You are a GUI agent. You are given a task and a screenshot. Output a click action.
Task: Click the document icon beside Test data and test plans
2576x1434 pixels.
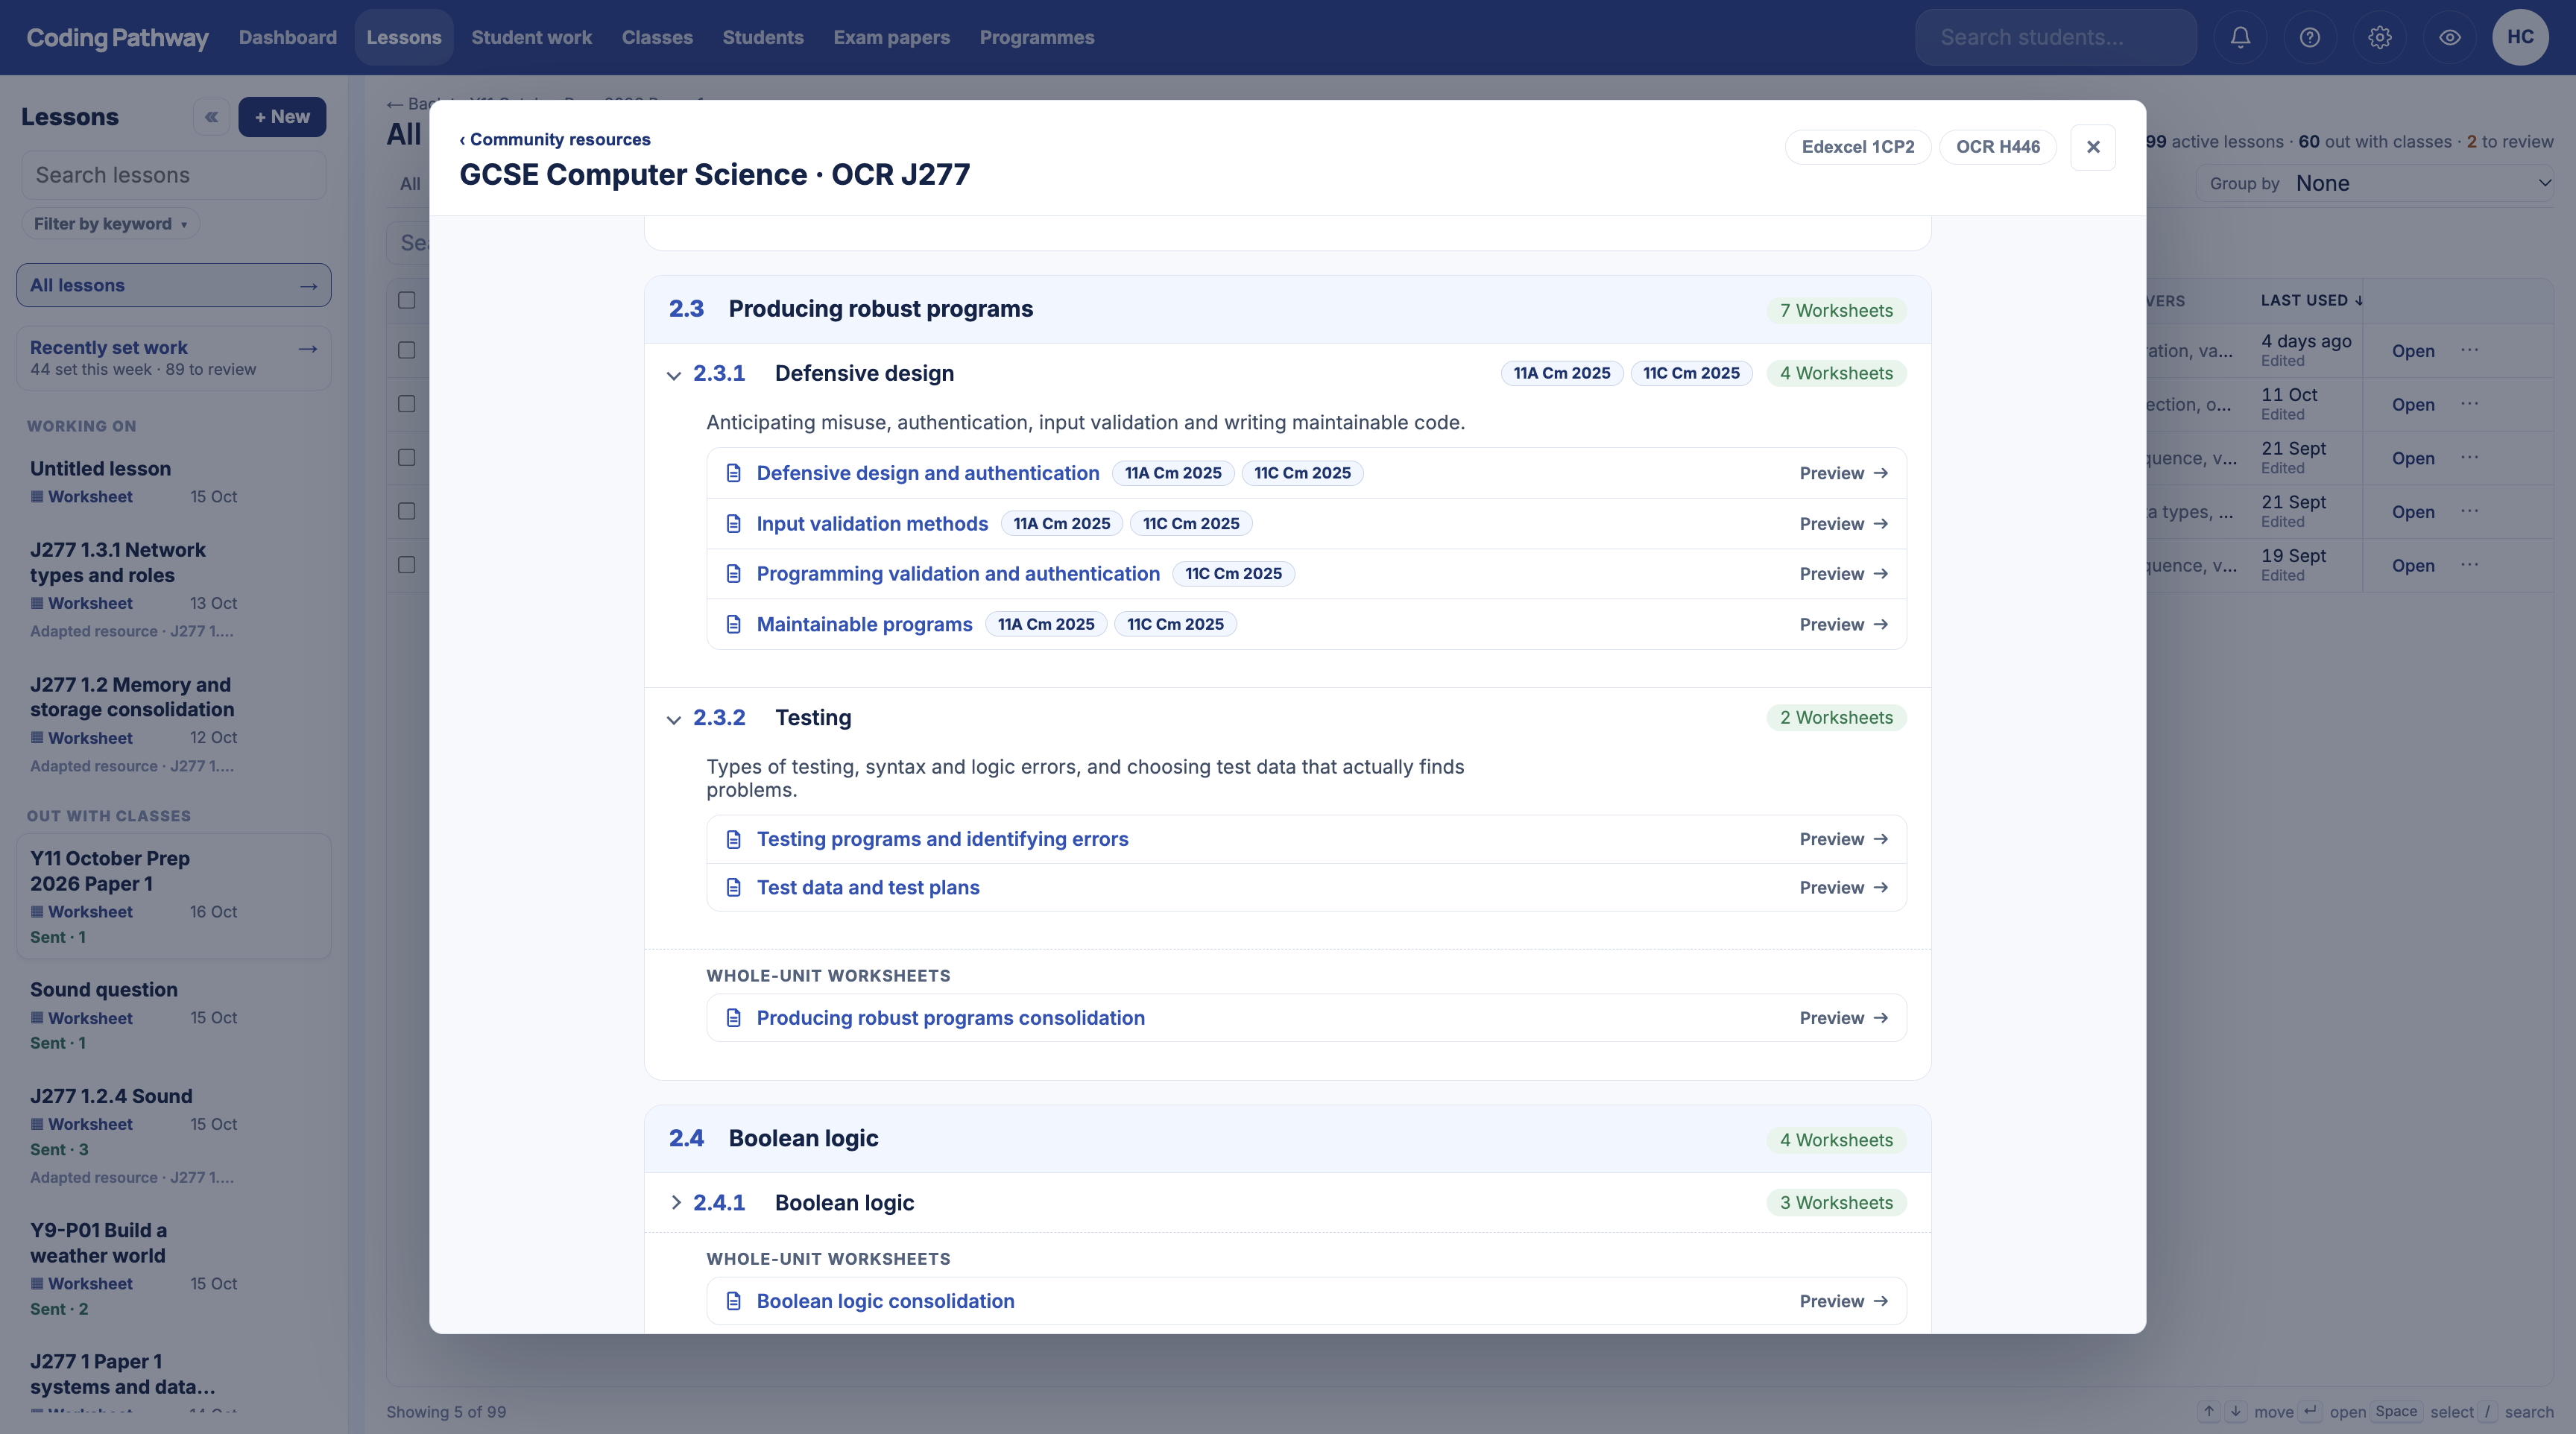pyautogui.click(x=733, y=888)
